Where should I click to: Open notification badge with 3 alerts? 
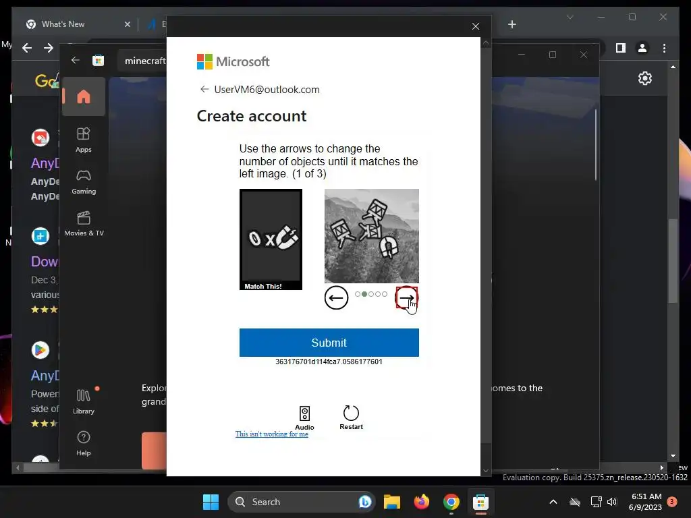coord(671,501)
